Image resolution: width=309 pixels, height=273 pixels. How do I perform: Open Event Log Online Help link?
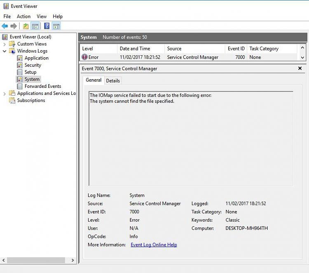tap(154, 245)
